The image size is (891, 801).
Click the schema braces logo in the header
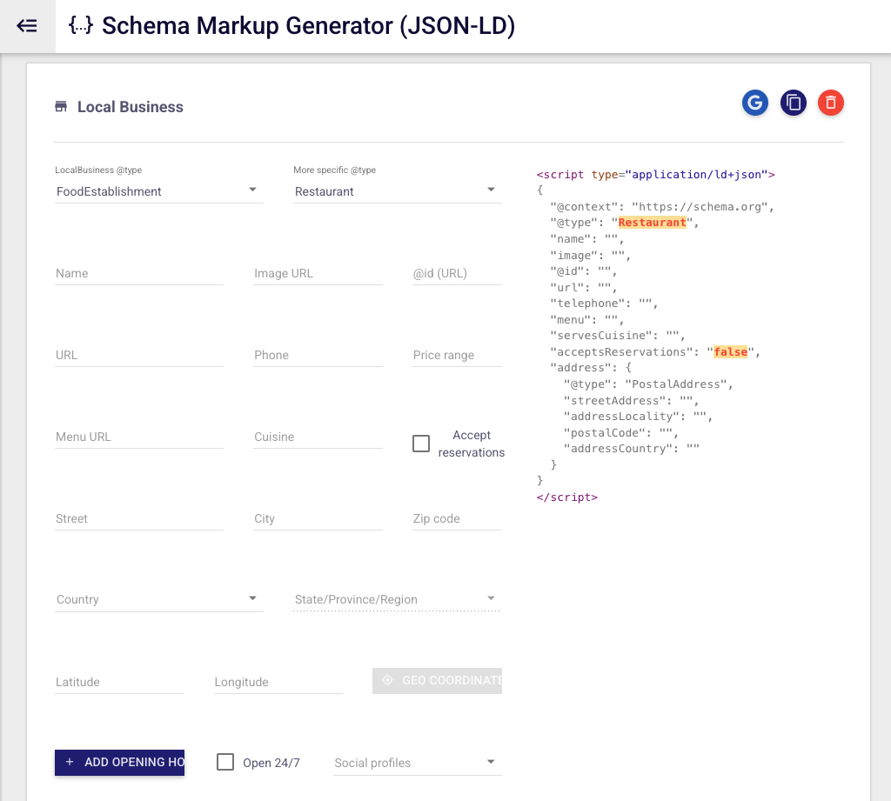[x=79, y=25]
